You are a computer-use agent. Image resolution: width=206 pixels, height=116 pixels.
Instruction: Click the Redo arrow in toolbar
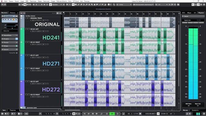[x=5, y=5]
